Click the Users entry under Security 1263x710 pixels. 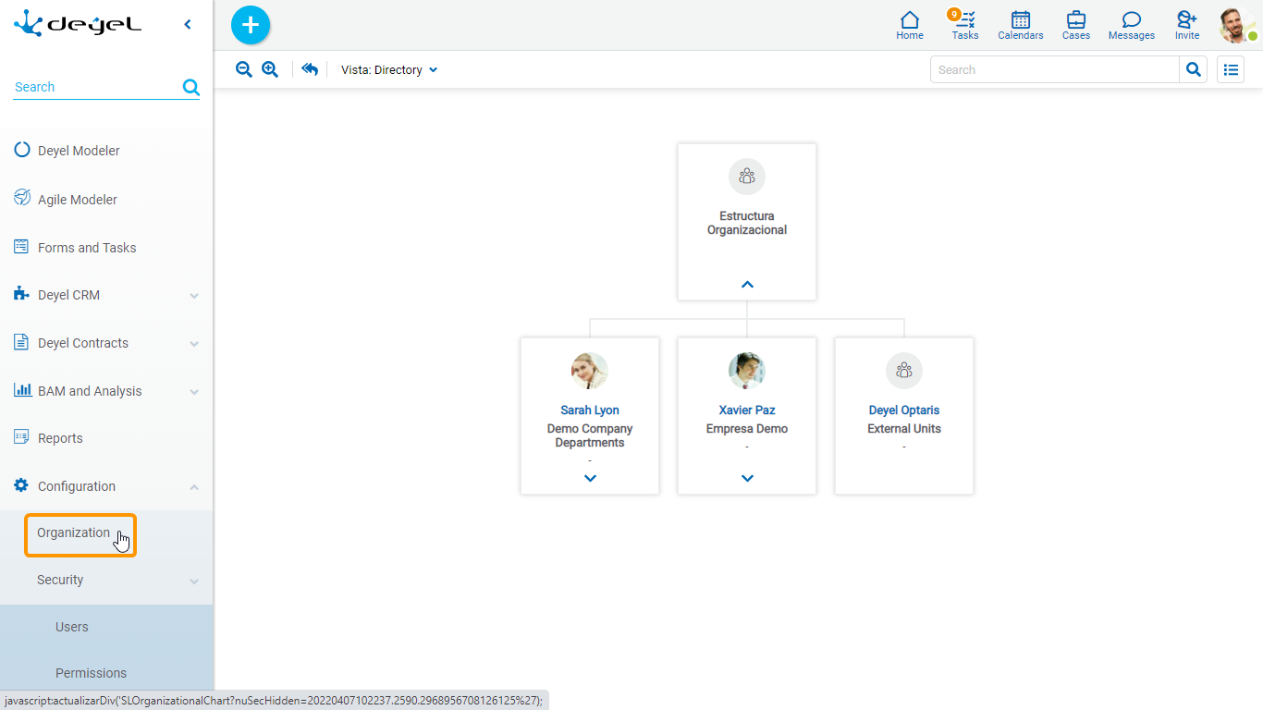[x=71, y=627]
